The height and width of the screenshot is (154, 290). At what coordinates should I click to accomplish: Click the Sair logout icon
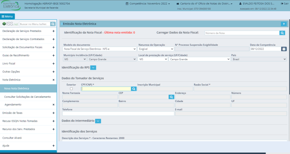(x=282, y=3)
